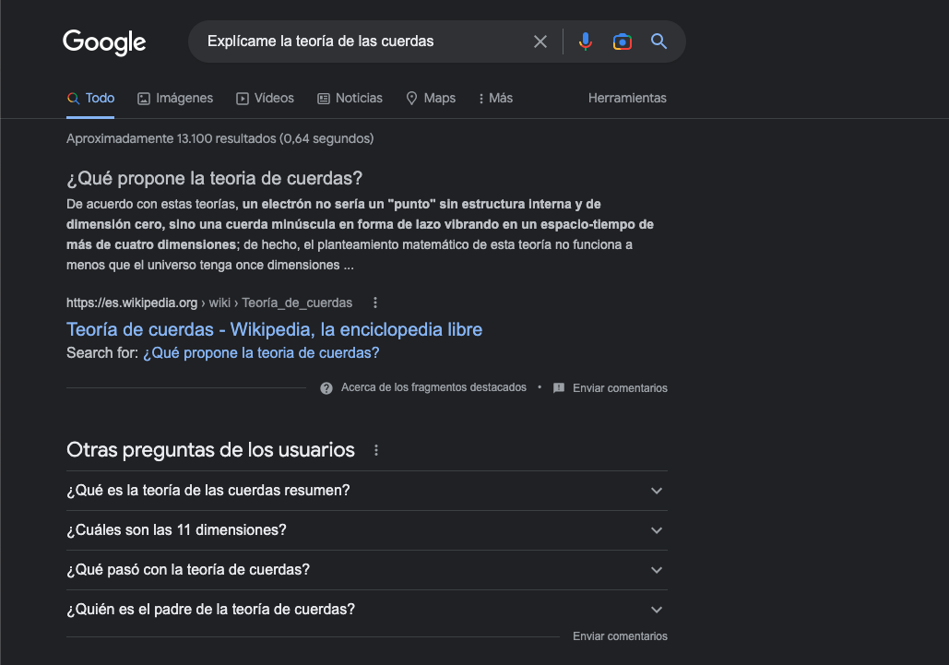Clear the search query with the X icon
This screenshot has height=665, width=949.
[540, 42]
